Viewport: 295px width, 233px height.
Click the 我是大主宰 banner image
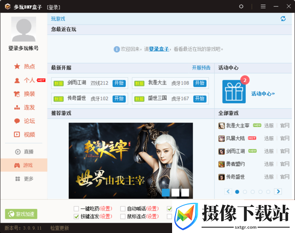click(x=131, y=161)
